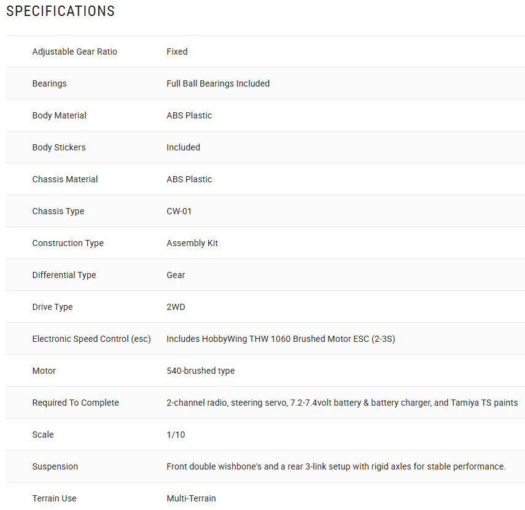Click the Multi-Terrain value

tap(191, 498)
